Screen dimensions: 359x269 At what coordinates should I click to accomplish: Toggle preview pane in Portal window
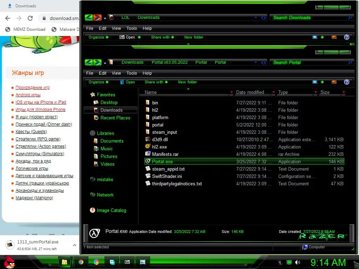click(x=334, y=82)
